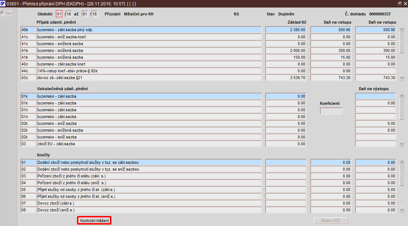Image resolution: width=408 pixels, height=226 pixels.
Task: Click the Kontrolní hlášení button
Action: 94,221
